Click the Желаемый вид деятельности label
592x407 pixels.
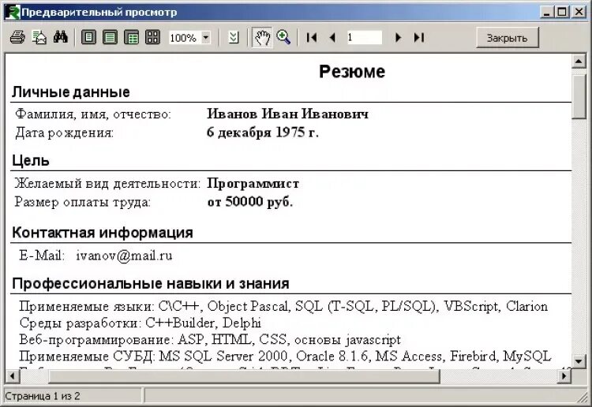(107, 184)
